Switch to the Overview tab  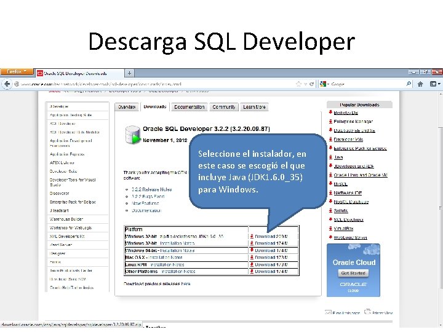[127, 107]
